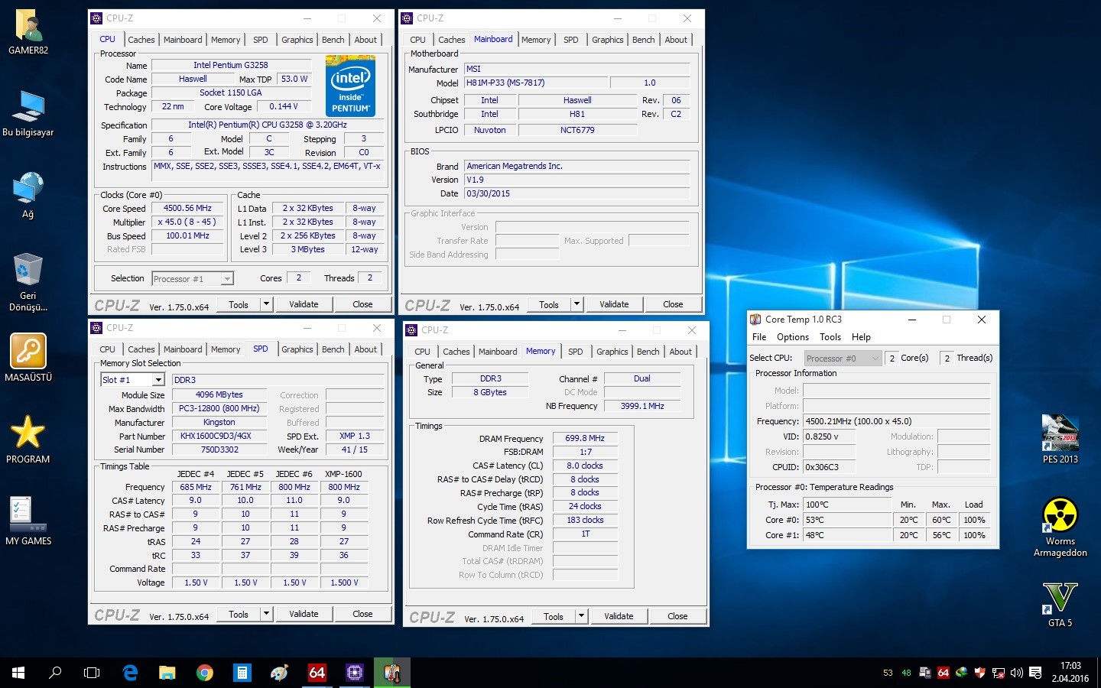Open the Bench tab in the Memory window
This screenshot has height=688, width=1101.
coord(648,352)
